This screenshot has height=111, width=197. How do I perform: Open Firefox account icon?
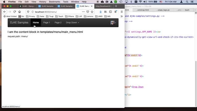coord(115,12)
